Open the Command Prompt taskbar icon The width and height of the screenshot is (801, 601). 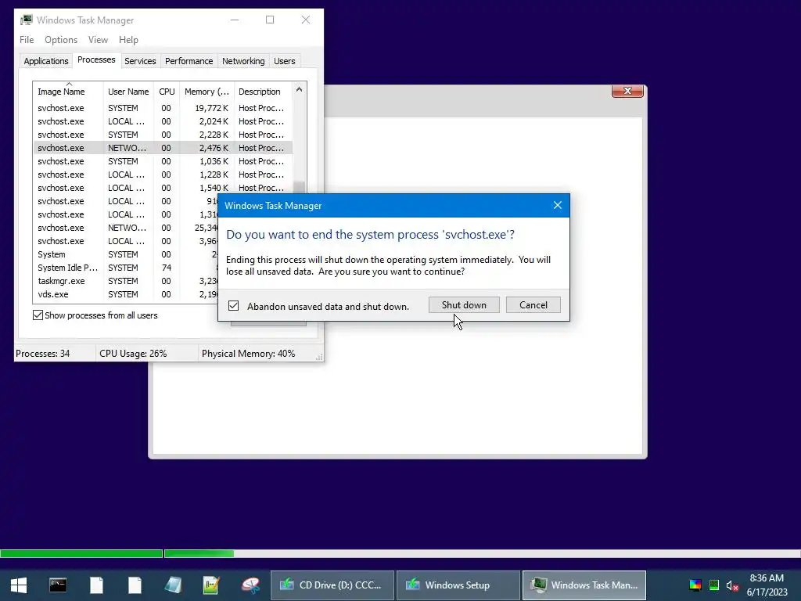[58, 585]
